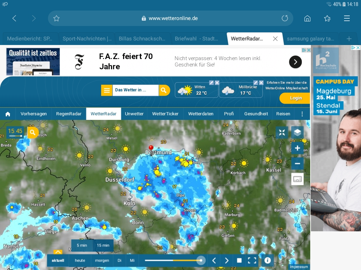Open WetterTicker menu item
361x270 pixels.
(165, 114)
